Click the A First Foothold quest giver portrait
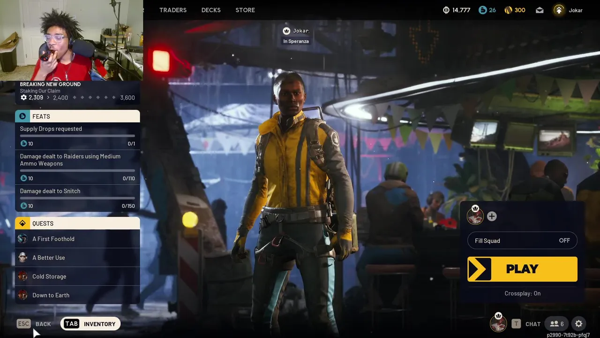 pos(22,239)
